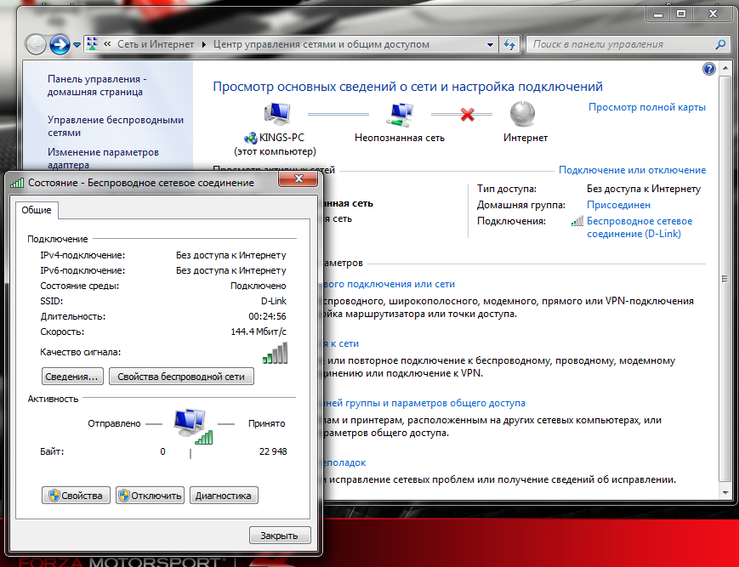Click signal bars icon beside D-Link connection link
Image resolution: width=739 pixels, height=567 pixels.
[577, 221]
